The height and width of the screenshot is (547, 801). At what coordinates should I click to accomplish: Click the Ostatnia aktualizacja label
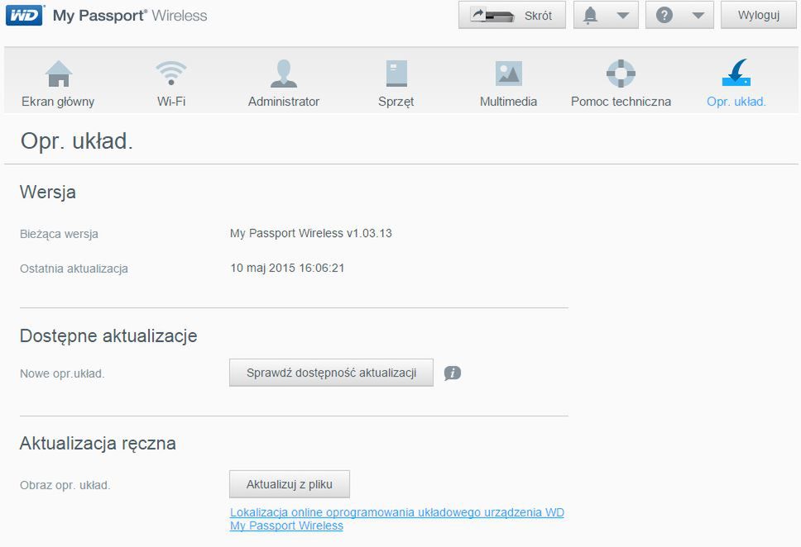pyautogui.click(x=74, y=269)
